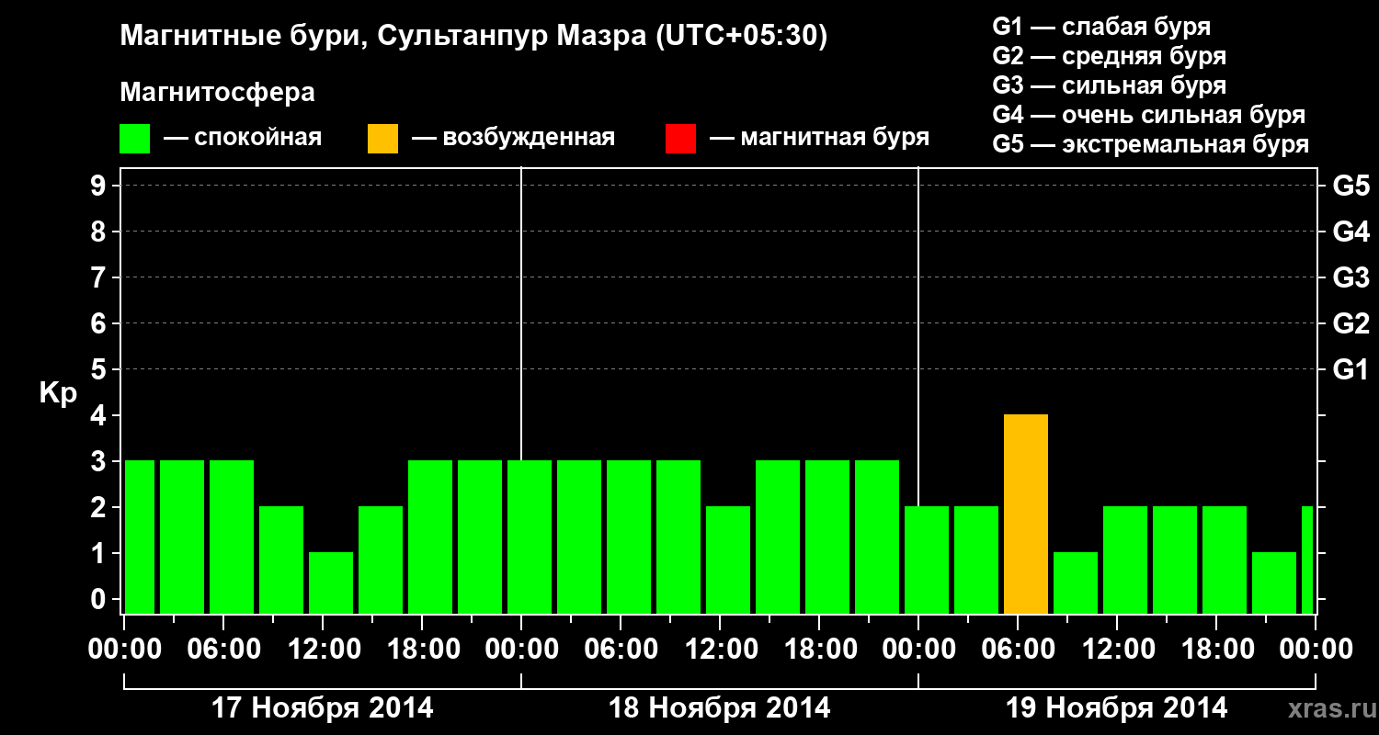Viewport: 1379px width, 735px height.
Task: Click the Kp 1 bar starting 12:00 on 17 Ноября
Action: pos(331,583)
